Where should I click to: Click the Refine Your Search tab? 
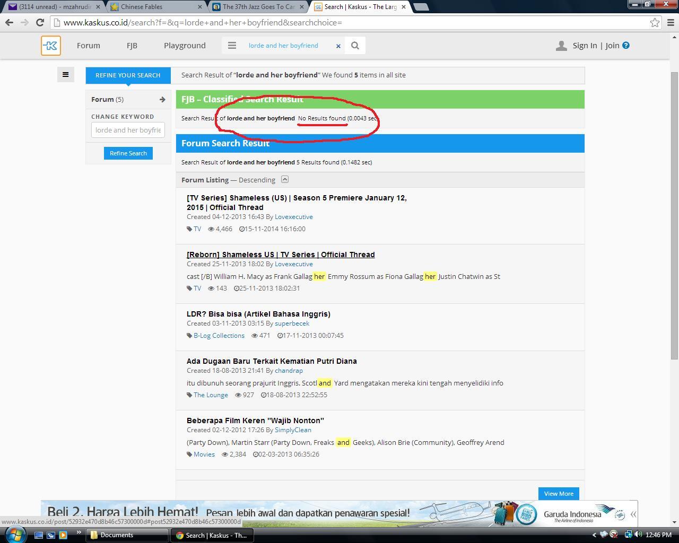(x=128, y=75)
